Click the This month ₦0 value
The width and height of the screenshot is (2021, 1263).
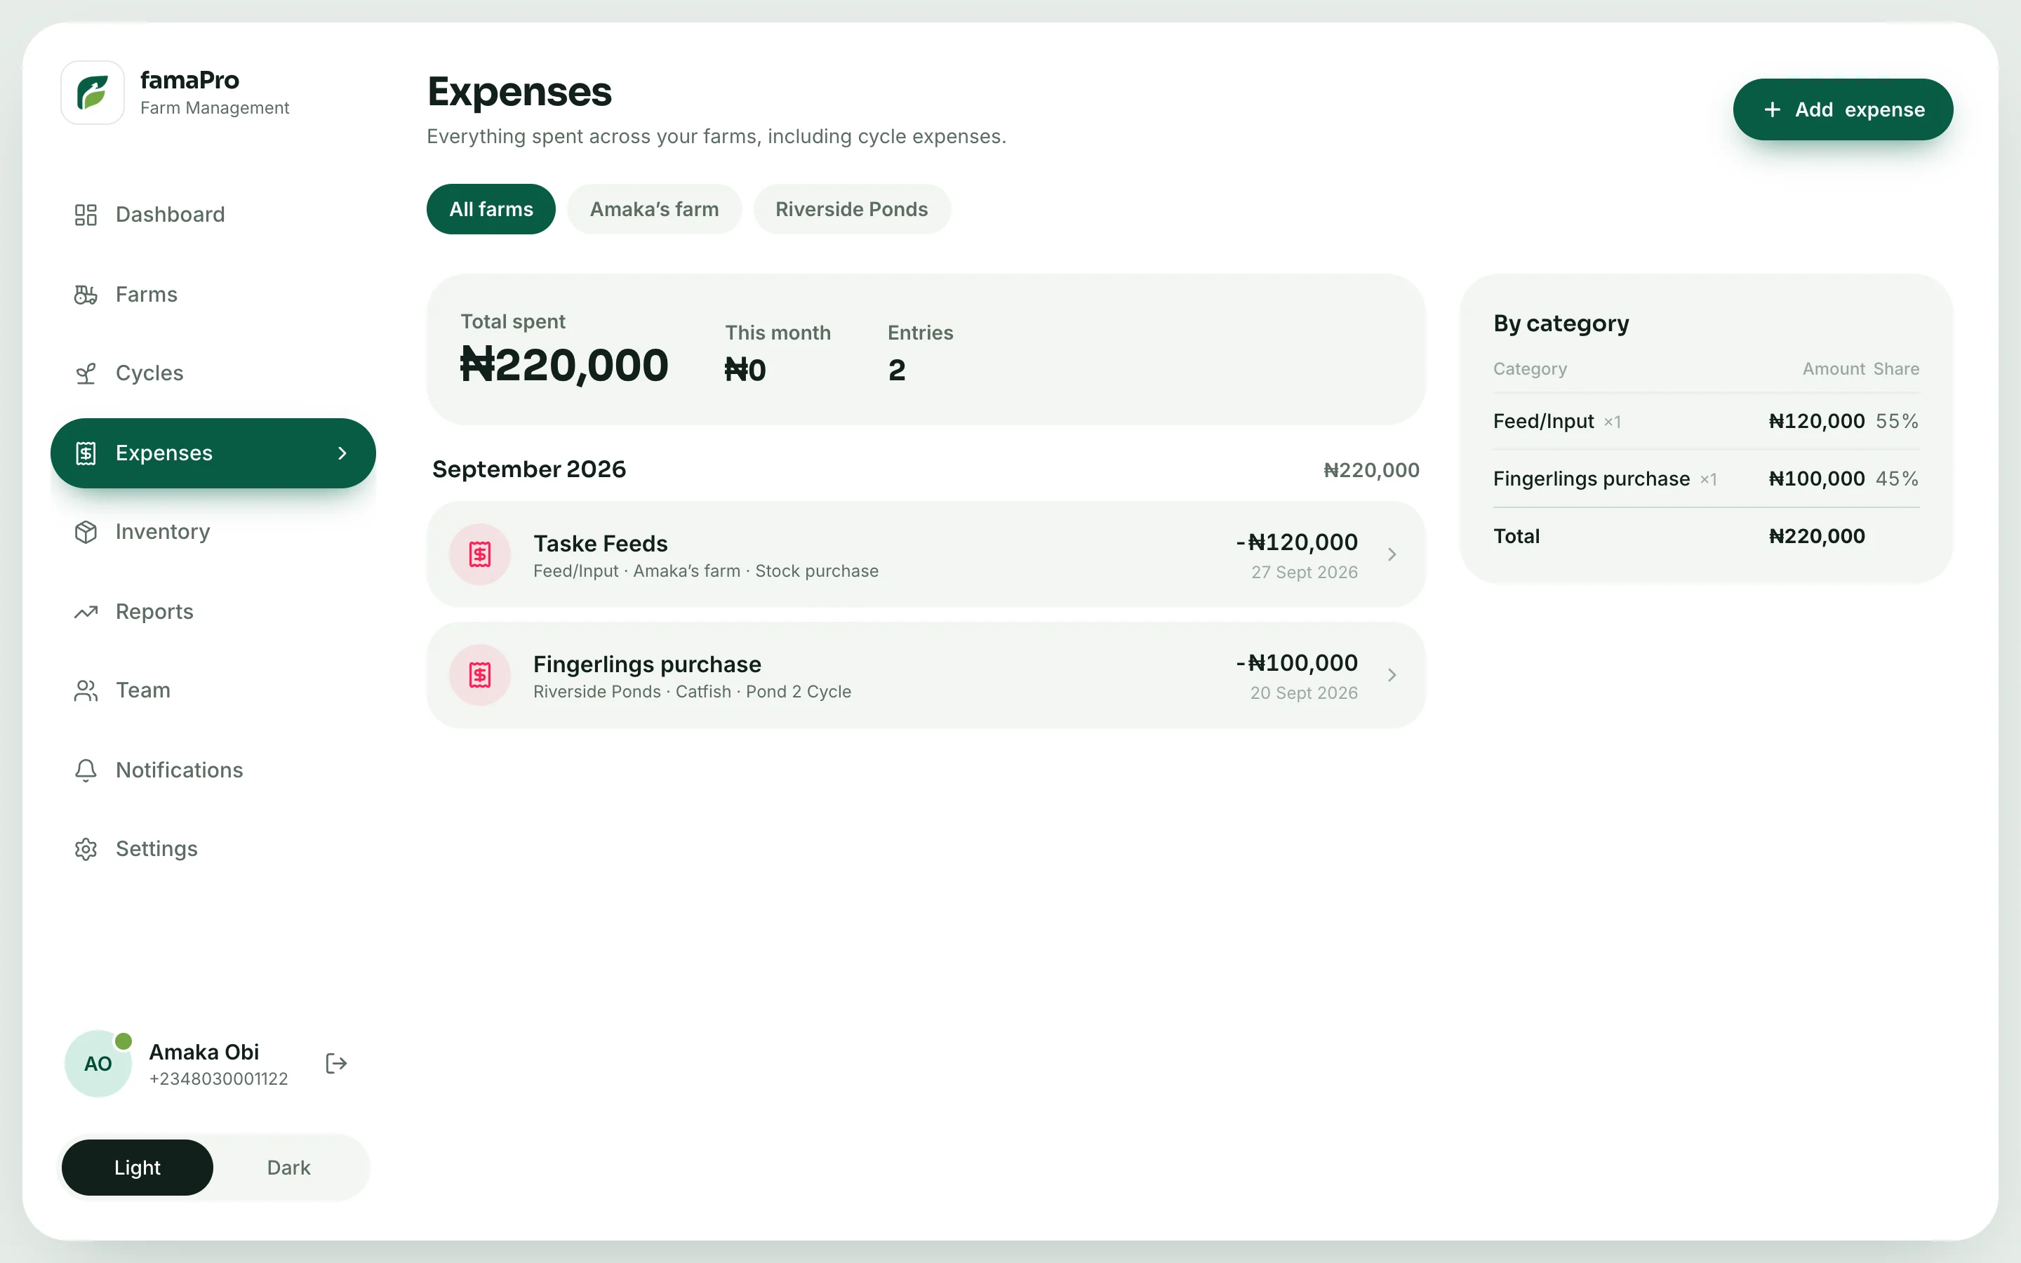tap(745, 370)
